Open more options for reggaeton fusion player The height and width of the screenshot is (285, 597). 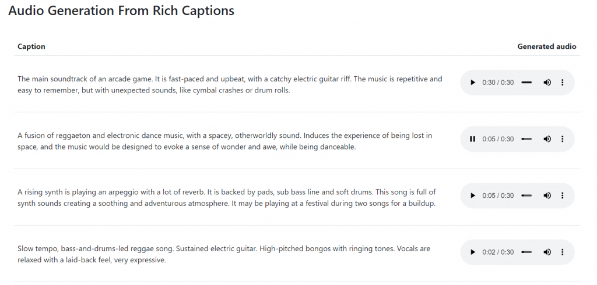[563, 139]
